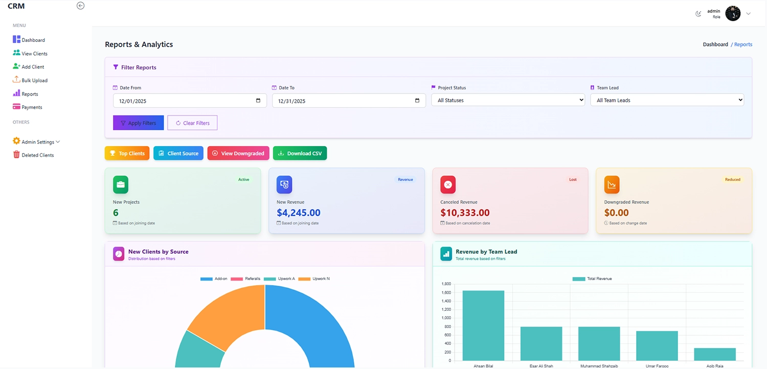Screen dimensions: 767x369
Task: Toggle the Referrals legend color swatch
Action: point(237,279)
